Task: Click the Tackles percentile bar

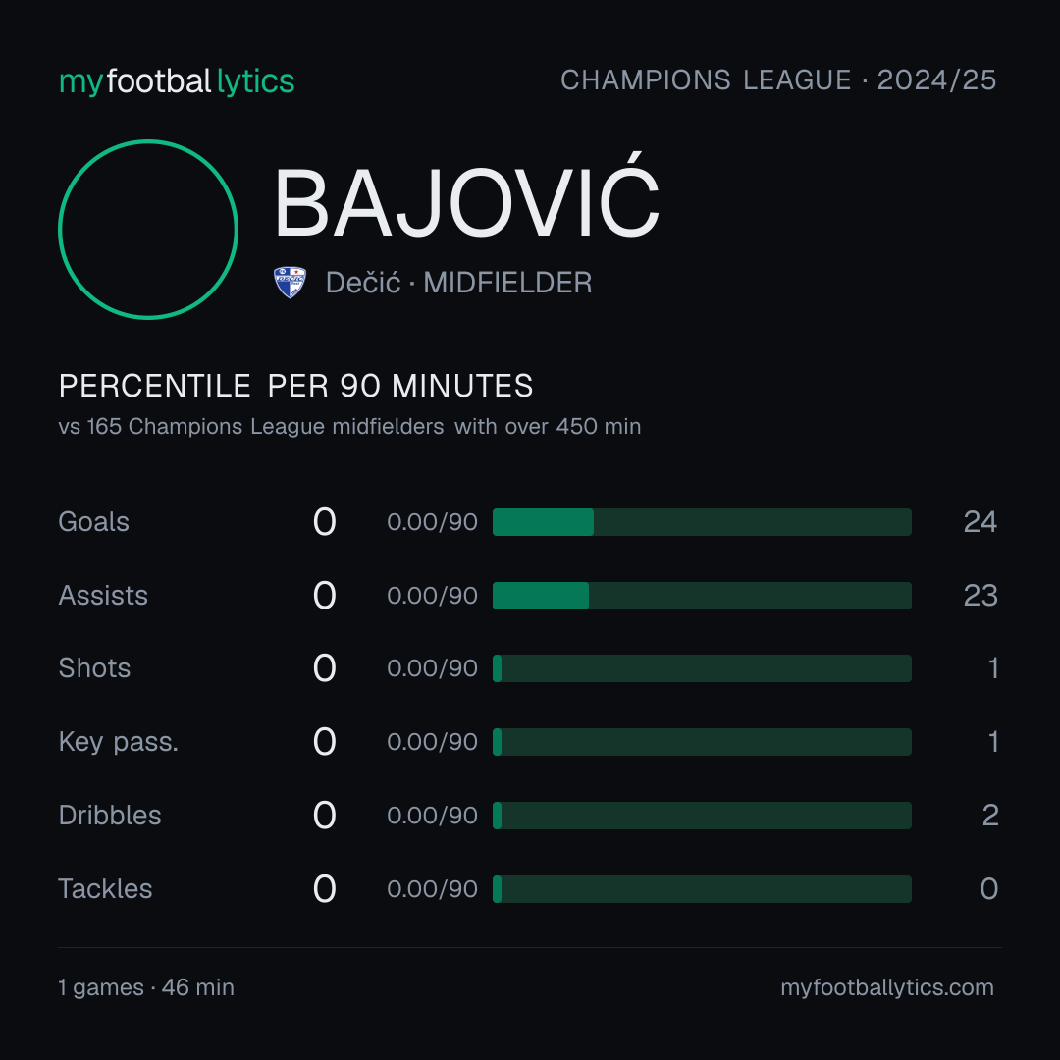Action: 702,889
